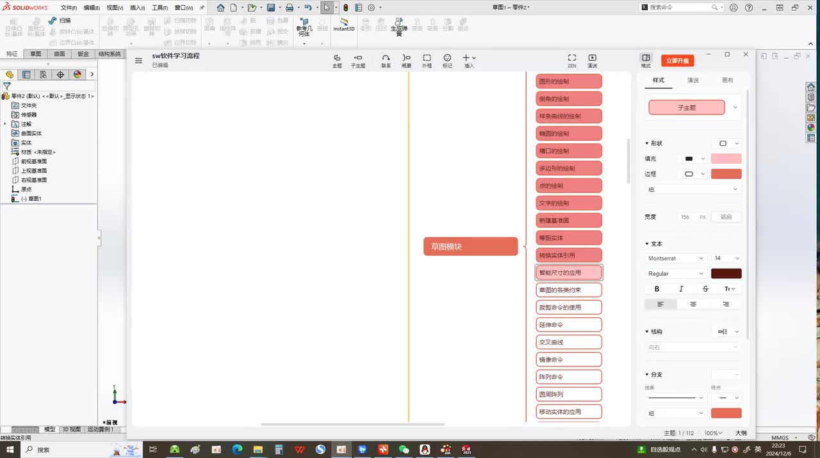The image size is (820, 458).
Task: Click the Upgrade Now (立即升级) button
Action: (678, 61)
